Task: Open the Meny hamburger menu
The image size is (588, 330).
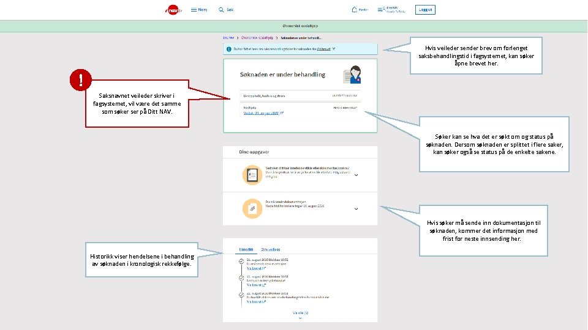Action: coord(199,10)
